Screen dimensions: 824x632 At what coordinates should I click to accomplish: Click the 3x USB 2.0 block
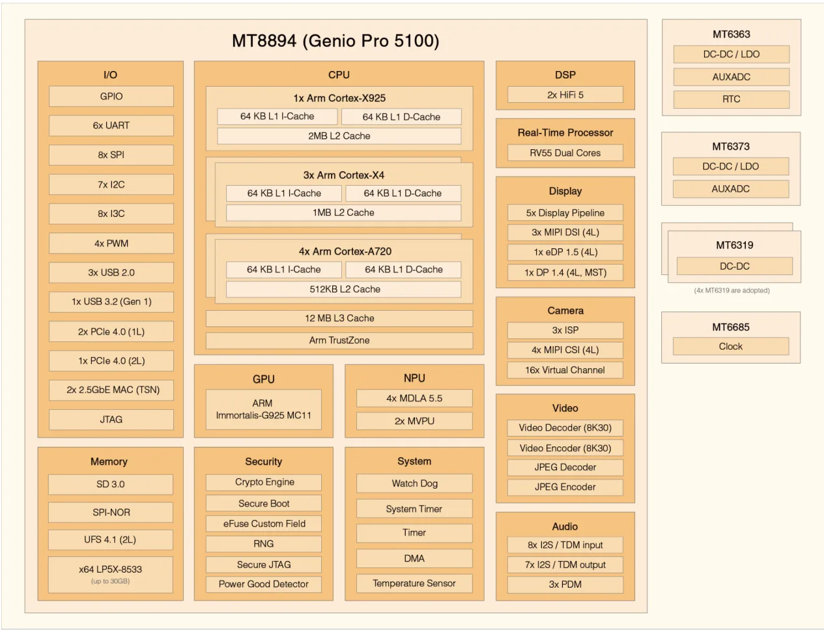point(111,272)
